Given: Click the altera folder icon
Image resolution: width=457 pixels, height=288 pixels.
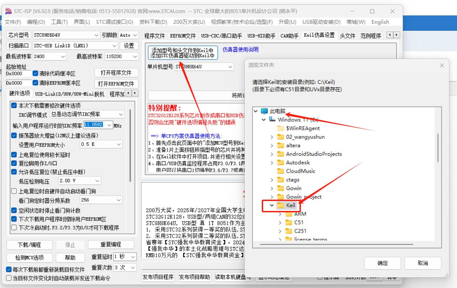Looking at the screenshot, I should [281, 145].
